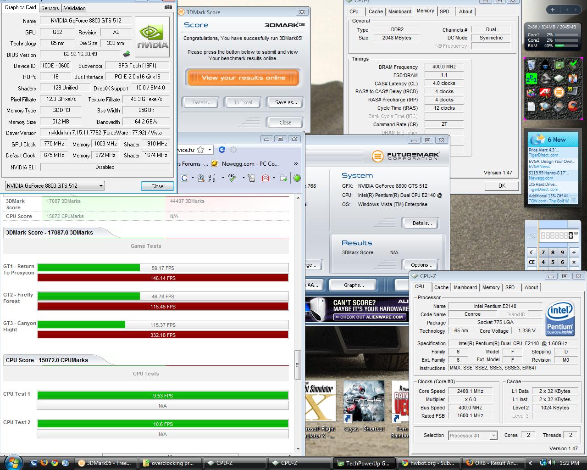This screenshot has height=470, width=587.
Task: Bookmark the page with the star icon
Action: [200, 150]
